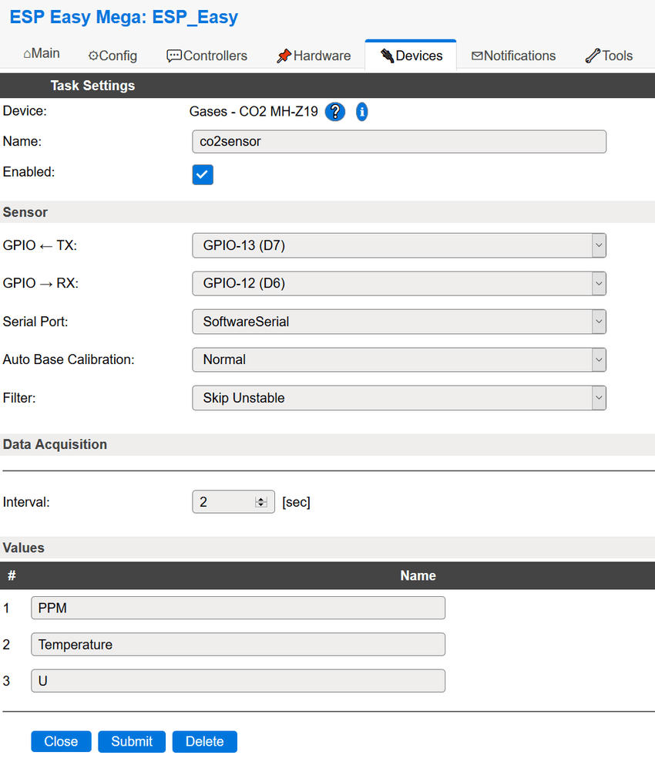This screenshot has height=762, width=655.
Task: Open the Main tab
Action: (42, 53)
